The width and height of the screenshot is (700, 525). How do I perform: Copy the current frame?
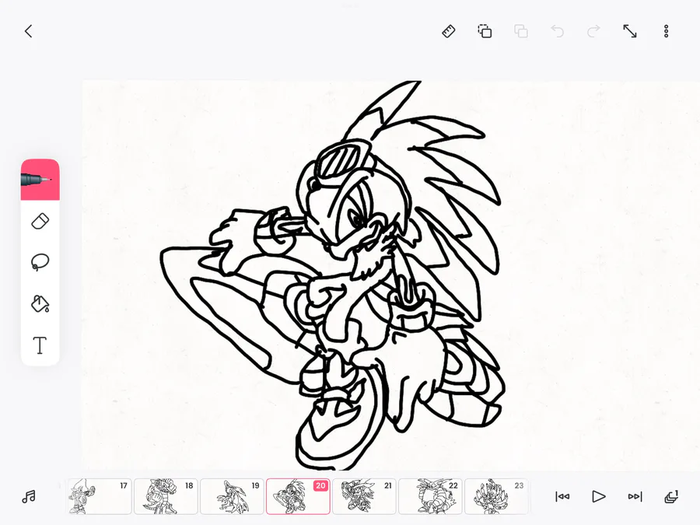(x=485, y=31)
